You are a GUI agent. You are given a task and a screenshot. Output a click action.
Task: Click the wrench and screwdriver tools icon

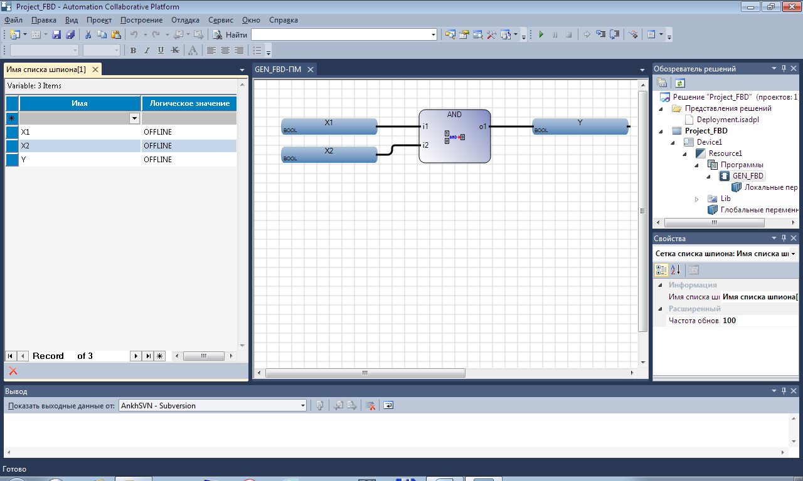coord(492,35)
